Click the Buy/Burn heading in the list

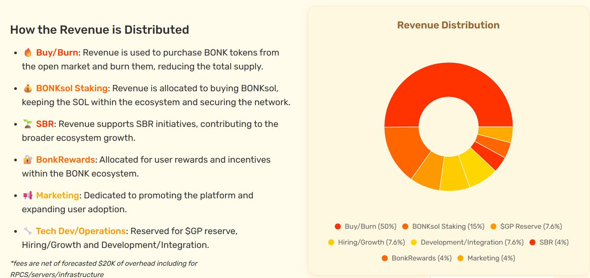tap(57, 52)
